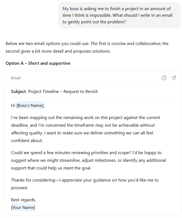Click the paper plane send icon

pos(174,78)
